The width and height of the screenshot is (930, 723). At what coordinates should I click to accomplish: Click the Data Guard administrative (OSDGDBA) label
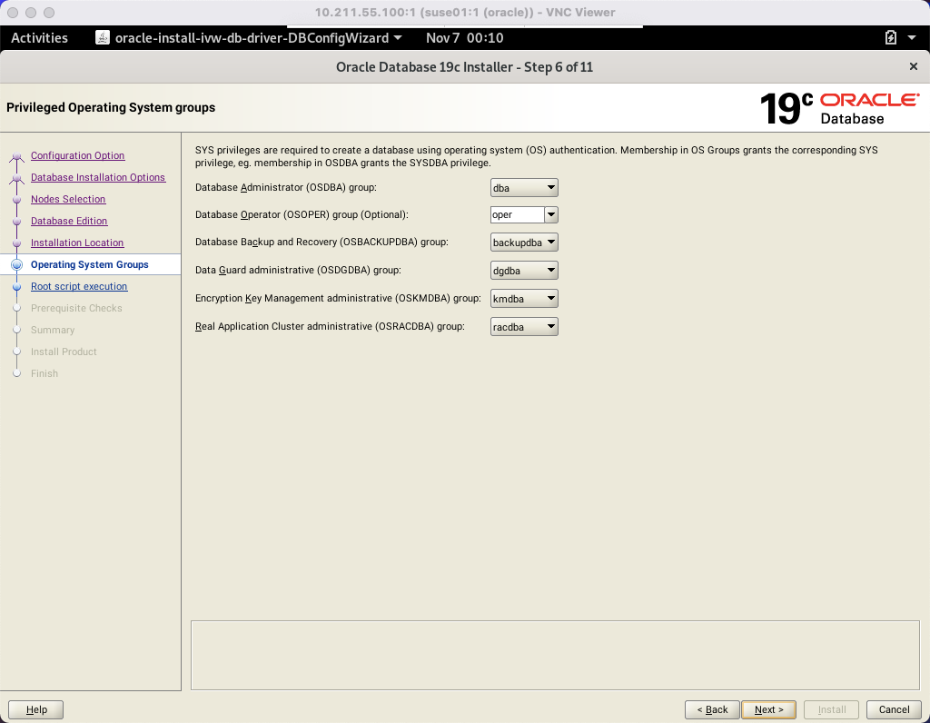pos(298,271)
